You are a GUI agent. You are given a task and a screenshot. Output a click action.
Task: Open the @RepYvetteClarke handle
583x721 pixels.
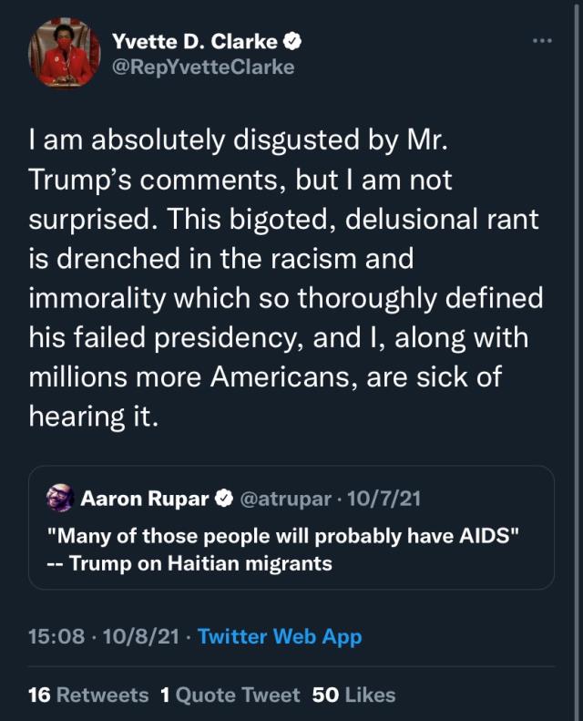point(202,67)
